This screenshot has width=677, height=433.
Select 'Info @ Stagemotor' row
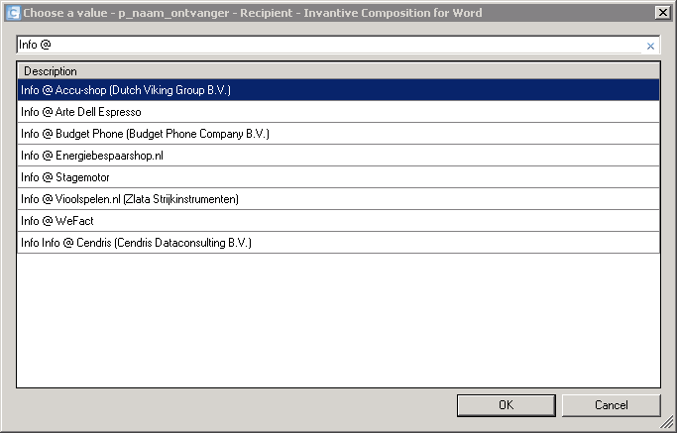[339, 177]
